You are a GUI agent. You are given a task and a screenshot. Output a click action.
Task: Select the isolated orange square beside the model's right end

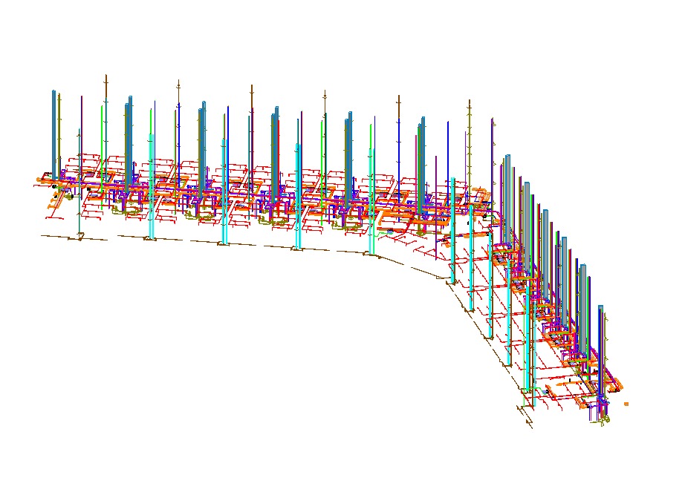pos(626,404)
